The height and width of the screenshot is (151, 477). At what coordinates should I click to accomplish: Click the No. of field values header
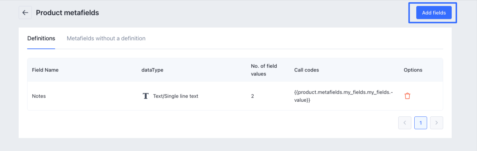pos(264,70)
